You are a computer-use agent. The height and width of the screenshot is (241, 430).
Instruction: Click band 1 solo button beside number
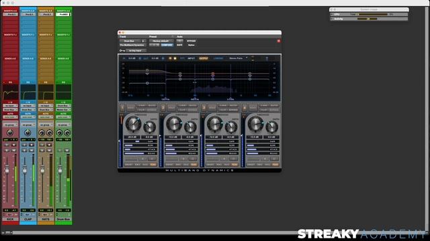[130, 108]
